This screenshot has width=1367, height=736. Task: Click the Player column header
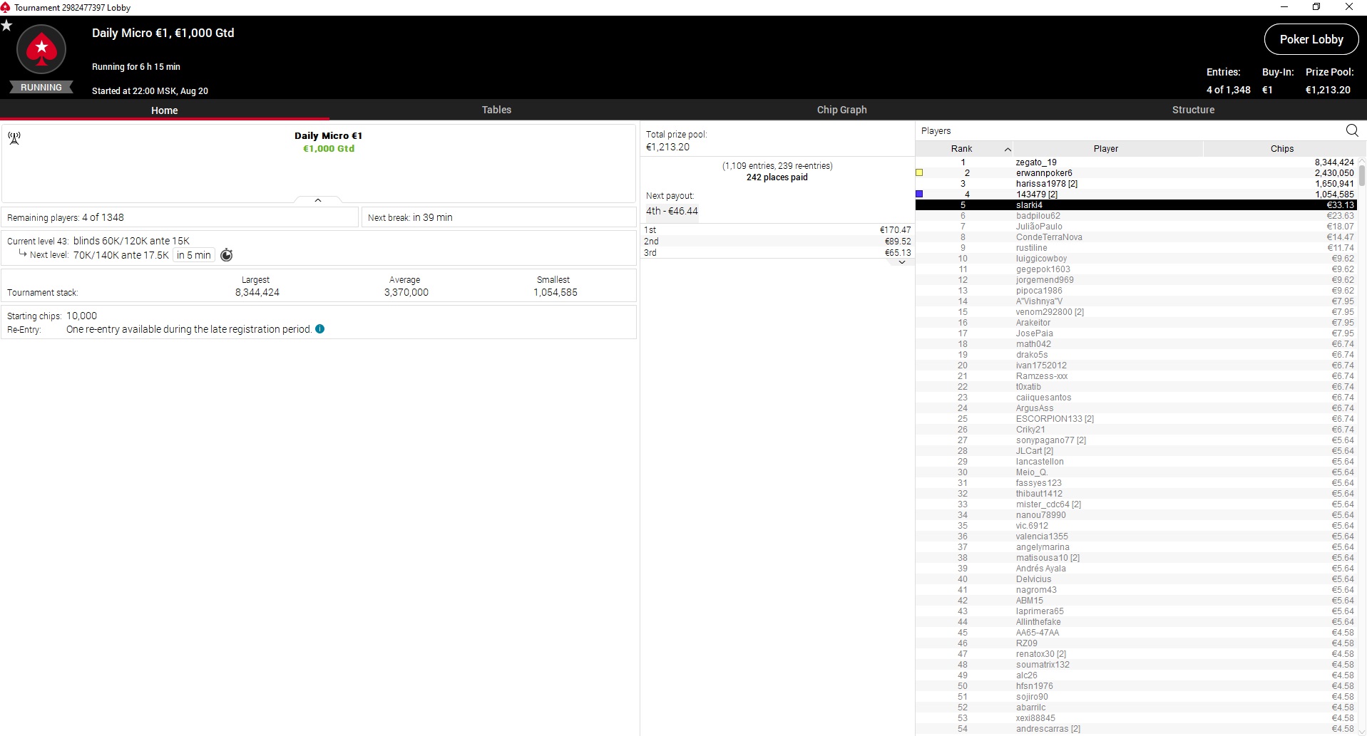click(1106, 148)
